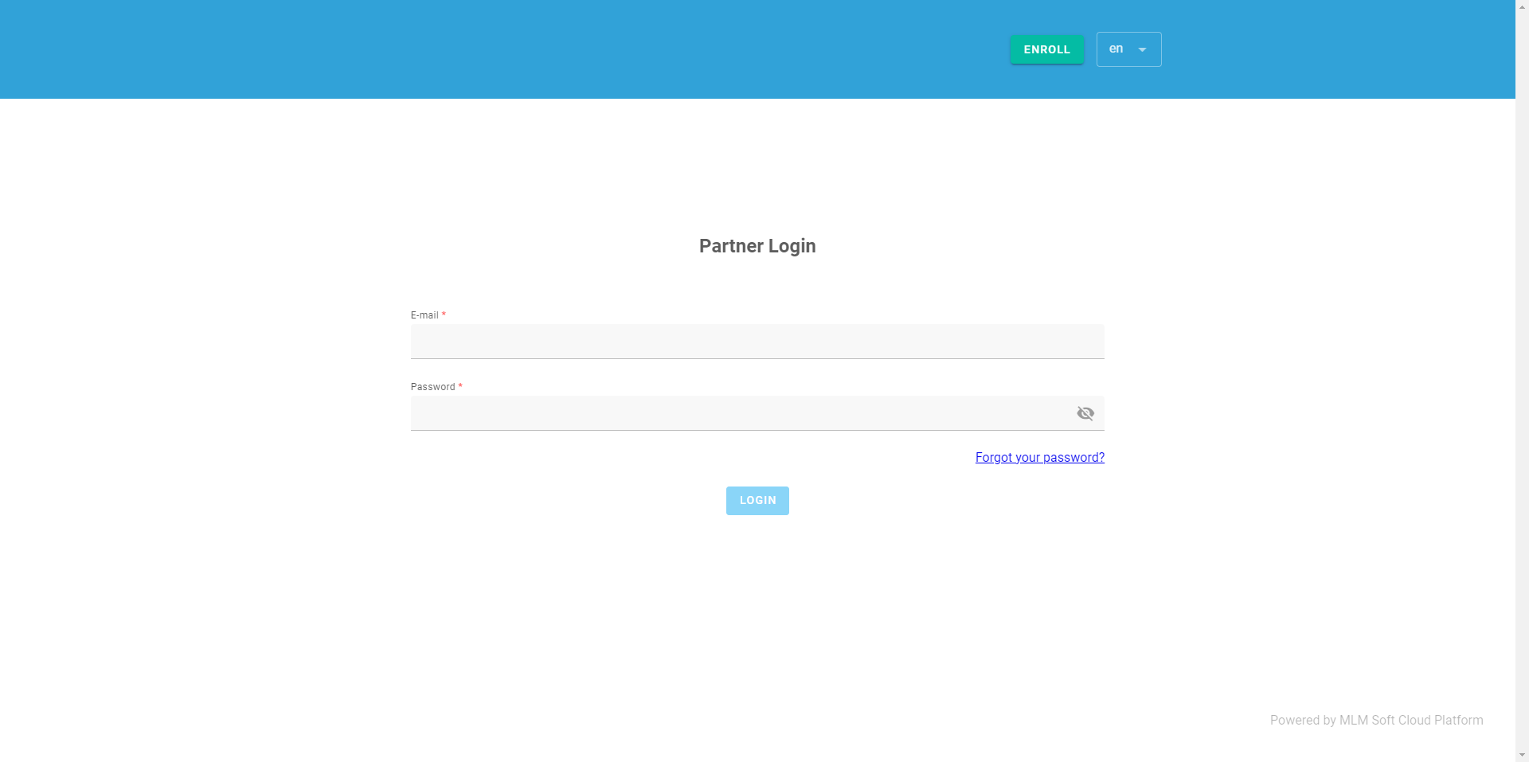
Task: Click the caret arrow beside "en"
Action: click(1142, 49)
